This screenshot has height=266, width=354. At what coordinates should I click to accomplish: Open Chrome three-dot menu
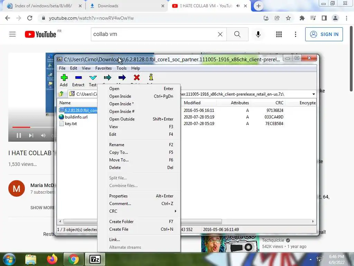[x=346, y=18]
